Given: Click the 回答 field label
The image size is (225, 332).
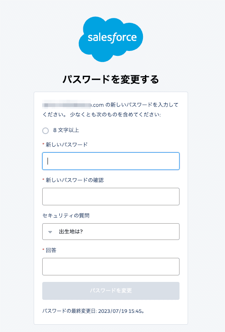Looking at the screenshot, I should (51, 250).
